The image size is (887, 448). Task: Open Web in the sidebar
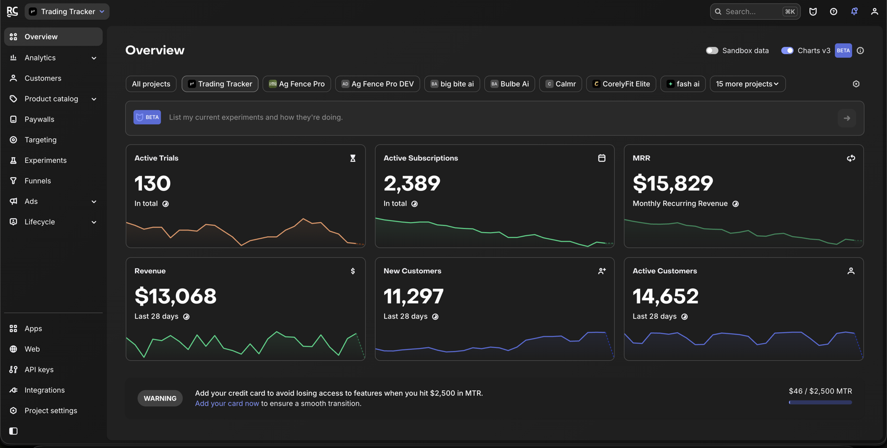[53, 349]
